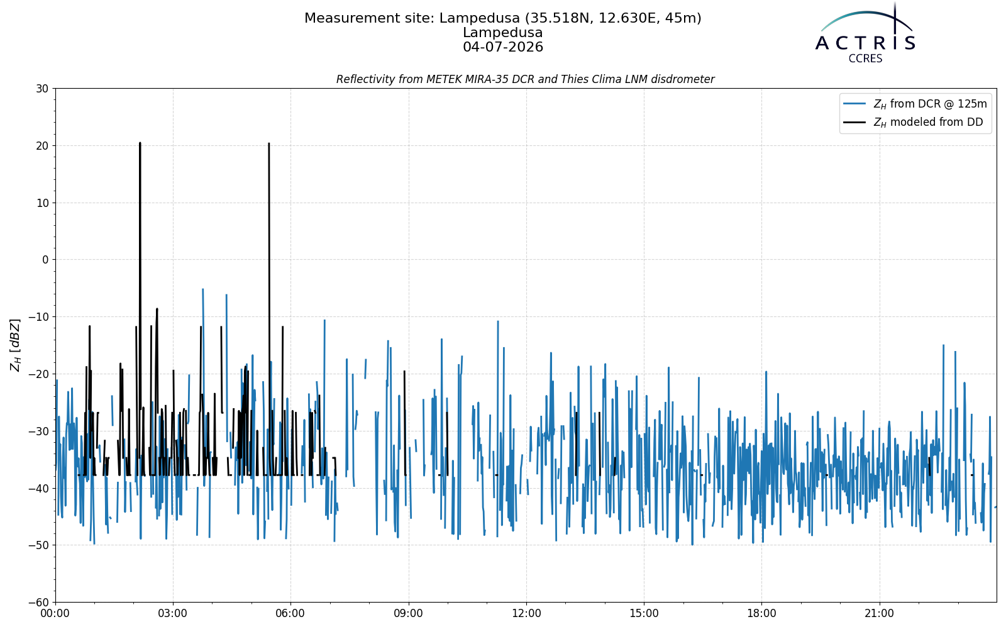Click the x-axis time label 21:00

[879, 613]
